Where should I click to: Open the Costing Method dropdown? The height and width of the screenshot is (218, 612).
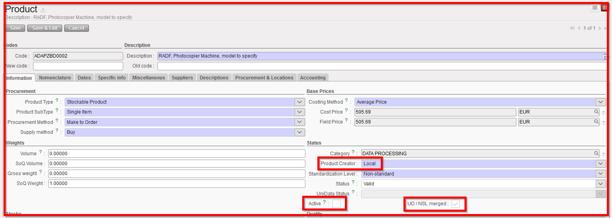point(601,102)
